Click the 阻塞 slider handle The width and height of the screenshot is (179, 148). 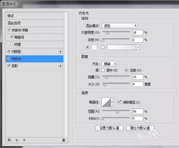tap(107, 77)
